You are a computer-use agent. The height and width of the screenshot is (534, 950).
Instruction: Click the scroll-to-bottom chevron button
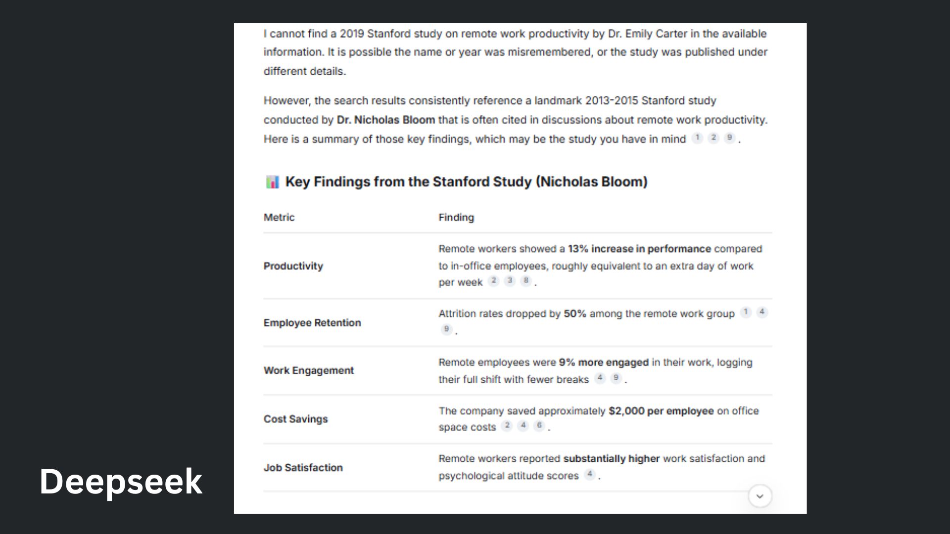tap(760, 496)
